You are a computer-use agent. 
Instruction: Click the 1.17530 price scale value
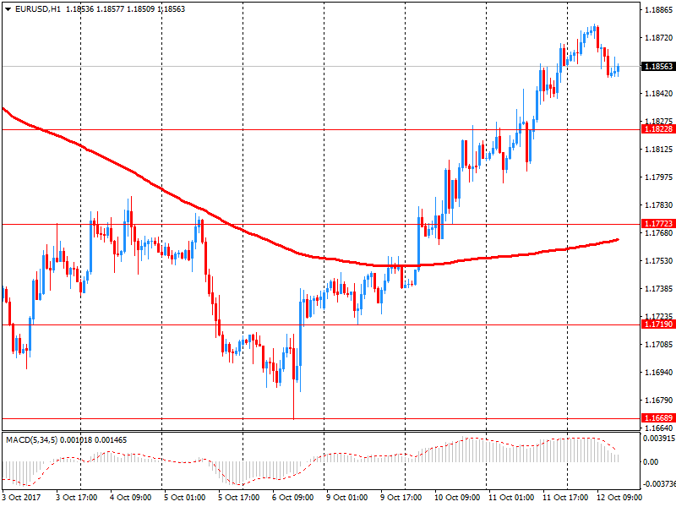tap(658, 260)
